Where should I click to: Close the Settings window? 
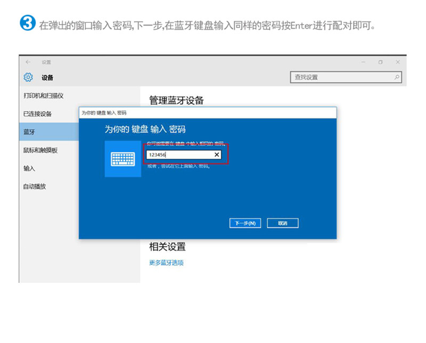point(397,62)
